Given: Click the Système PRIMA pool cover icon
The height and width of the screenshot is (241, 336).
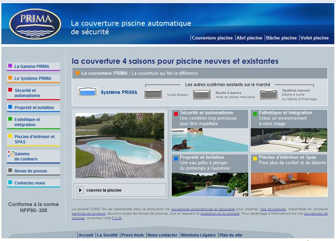Looking at the screenshot, I should [x=87, y=92].
